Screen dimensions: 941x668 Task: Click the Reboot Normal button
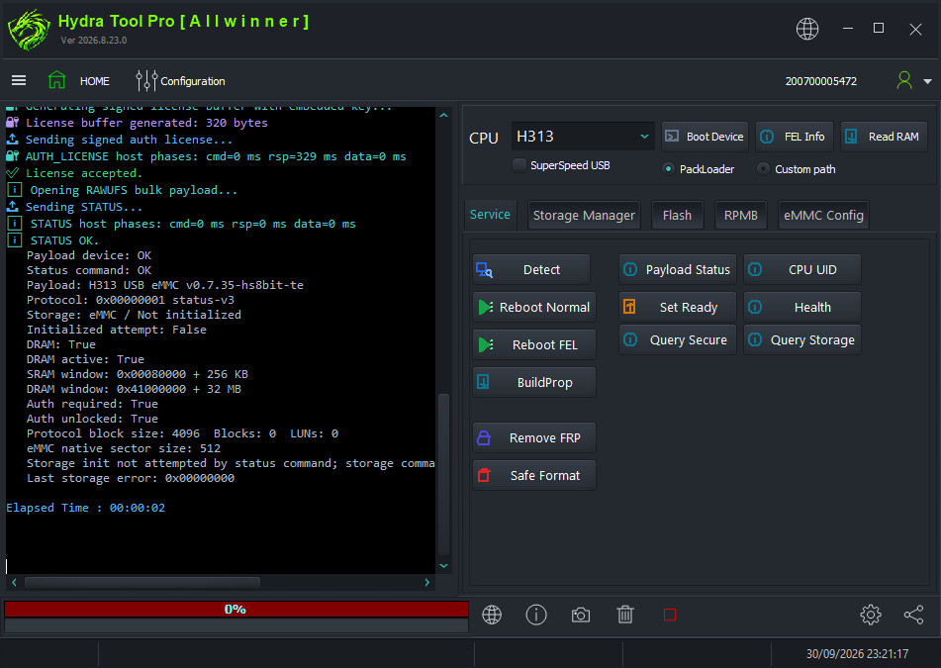[x=534, y=308]
